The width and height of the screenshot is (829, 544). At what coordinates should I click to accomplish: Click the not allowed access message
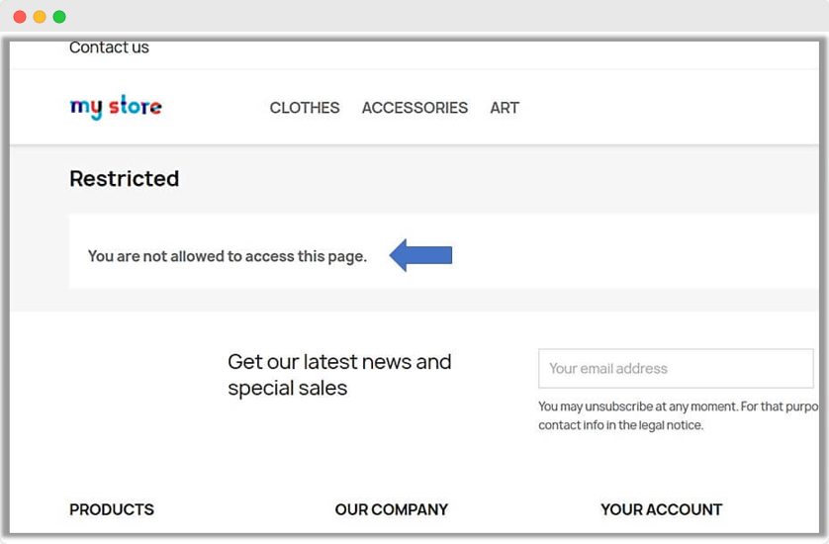(x=228, y=256)
